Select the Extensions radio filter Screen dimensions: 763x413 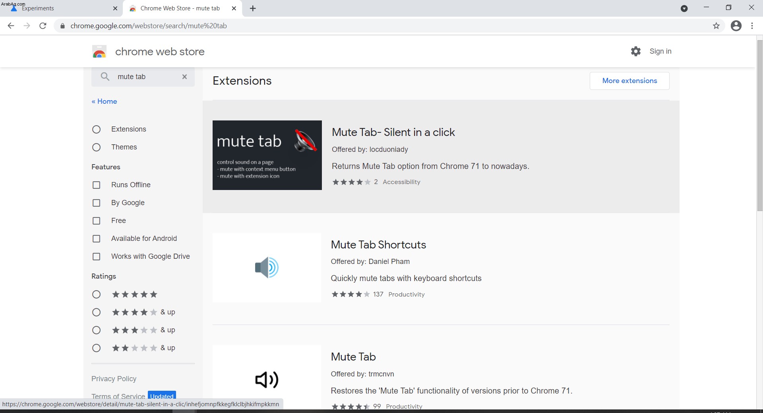tap(96, 129)
